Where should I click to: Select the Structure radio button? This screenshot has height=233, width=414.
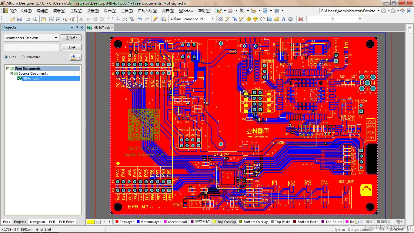coord(23,57)
